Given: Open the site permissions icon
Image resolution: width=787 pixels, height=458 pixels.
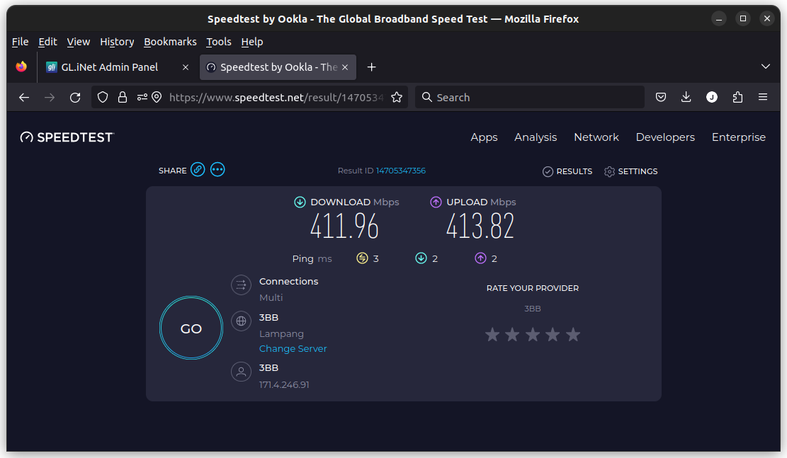Looking at the screenshot, I should tap(142, 97).
